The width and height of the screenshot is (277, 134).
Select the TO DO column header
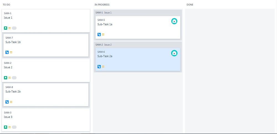(6, 5)
